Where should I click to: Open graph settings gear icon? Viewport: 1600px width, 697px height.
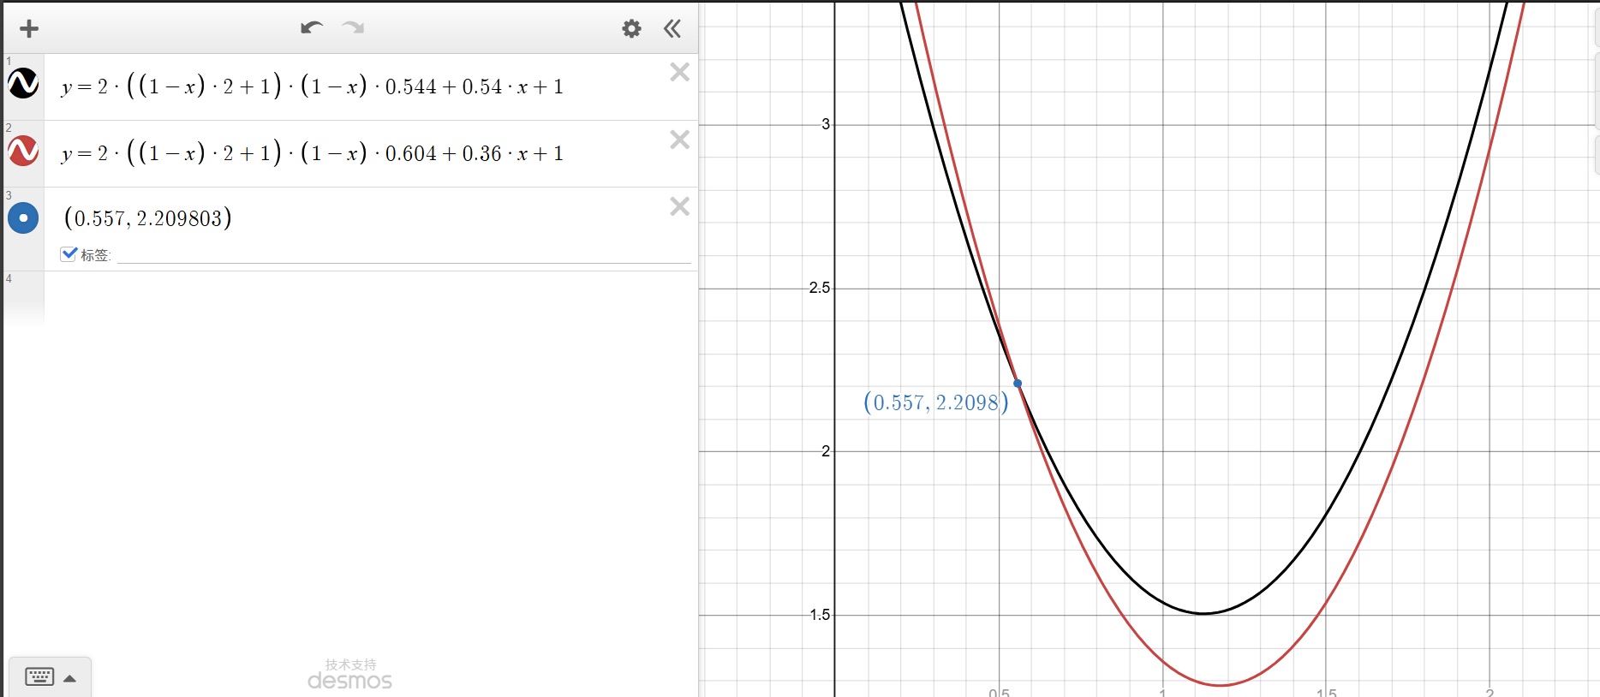(631, 29)
